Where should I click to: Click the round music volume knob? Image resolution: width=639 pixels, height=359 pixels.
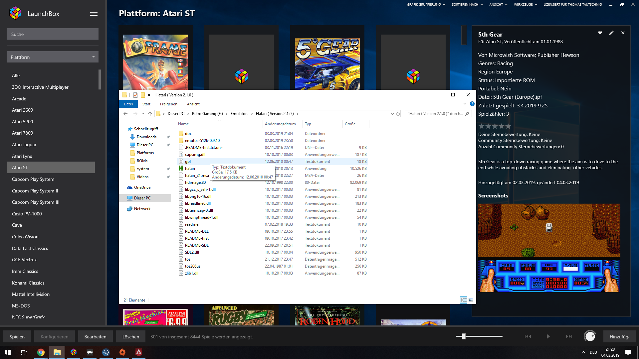pyautogui.click(x=590, y=336)
